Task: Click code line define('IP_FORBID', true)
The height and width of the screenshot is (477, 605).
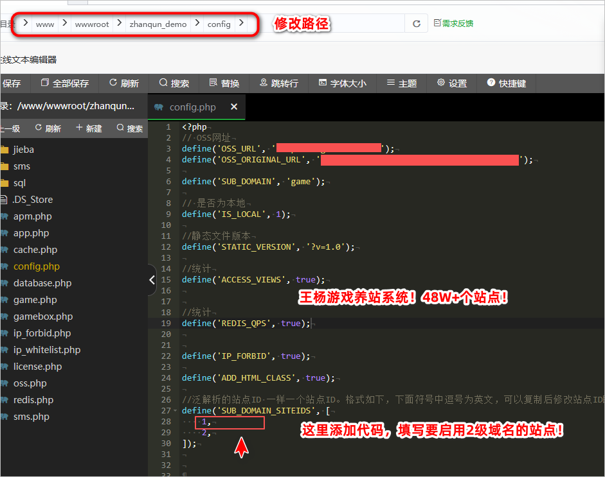Action: 246,356
